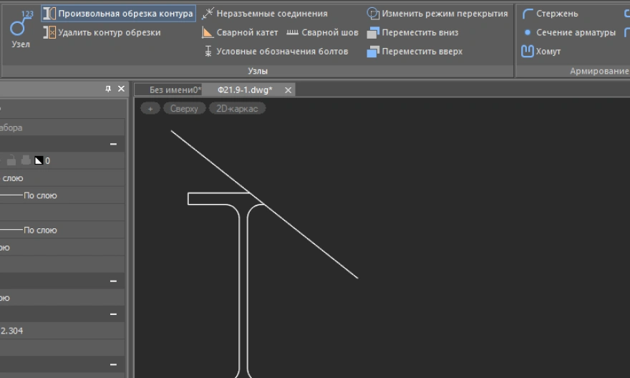Click Переместить вниз
This screenshot has width=630, height=378.
point(412,32)
